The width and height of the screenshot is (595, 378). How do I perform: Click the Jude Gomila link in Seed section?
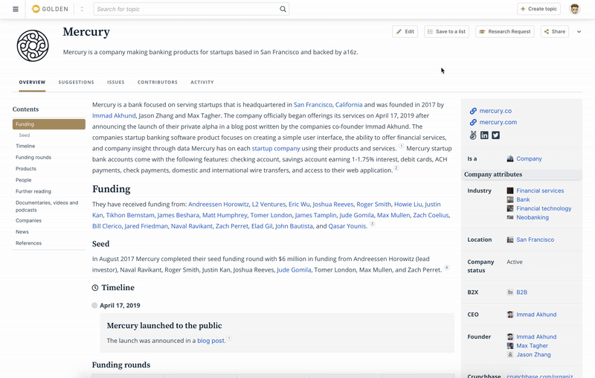click(x=294, y=270)
